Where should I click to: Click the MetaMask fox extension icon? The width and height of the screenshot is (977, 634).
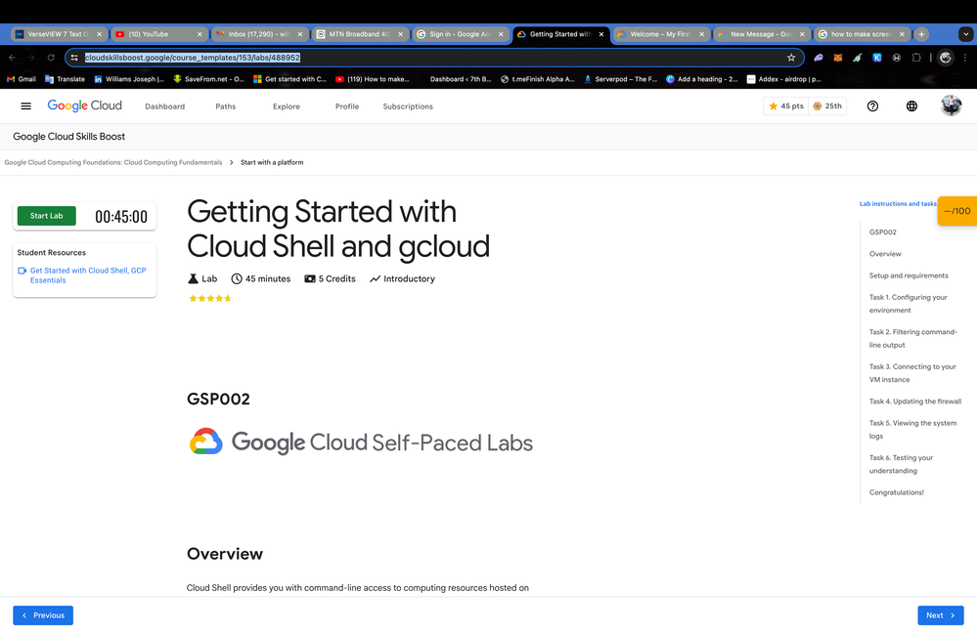pyautogui.click(x=838, y=58)
